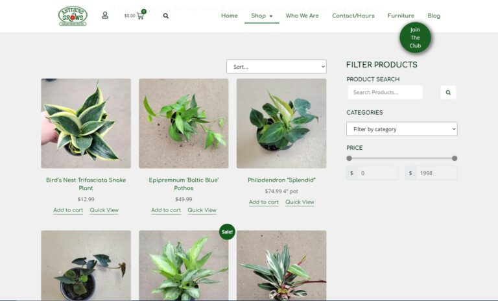Open the user account icon
The width and height of the screenshot is (498, 301).
[105, 16]
